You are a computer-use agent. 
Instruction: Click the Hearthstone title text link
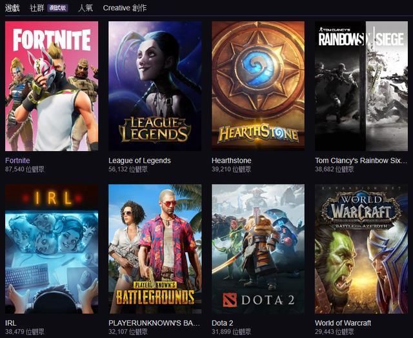232,161
